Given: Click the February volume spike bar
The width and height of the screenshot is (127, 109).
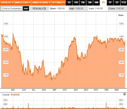Looking at the screenshot, I should (x=106, y=106).
